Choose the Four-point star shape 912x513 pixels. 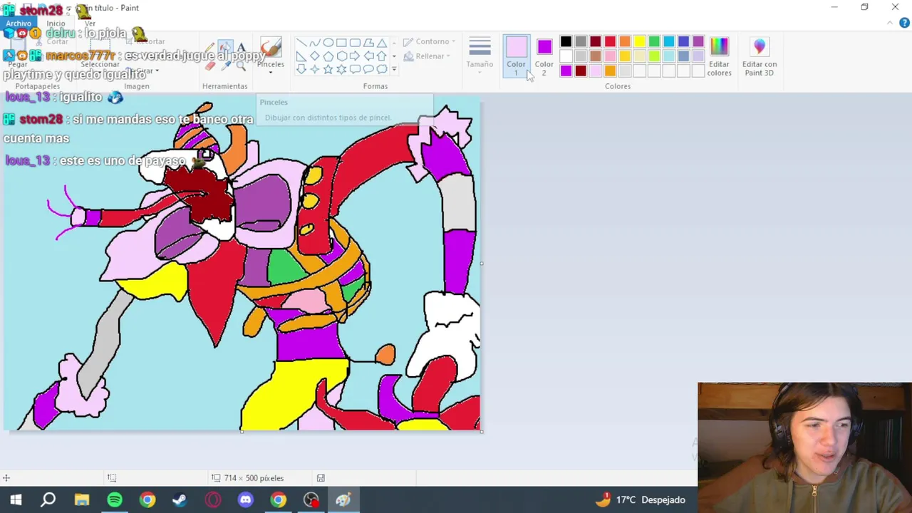pos(314,69)
